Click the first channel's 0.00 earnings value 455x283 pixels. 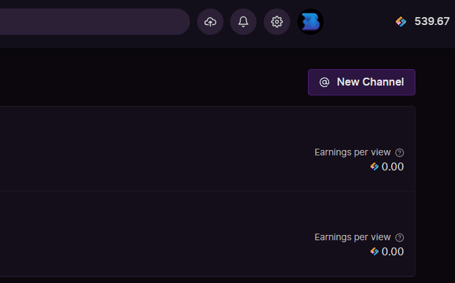point(392,167)
